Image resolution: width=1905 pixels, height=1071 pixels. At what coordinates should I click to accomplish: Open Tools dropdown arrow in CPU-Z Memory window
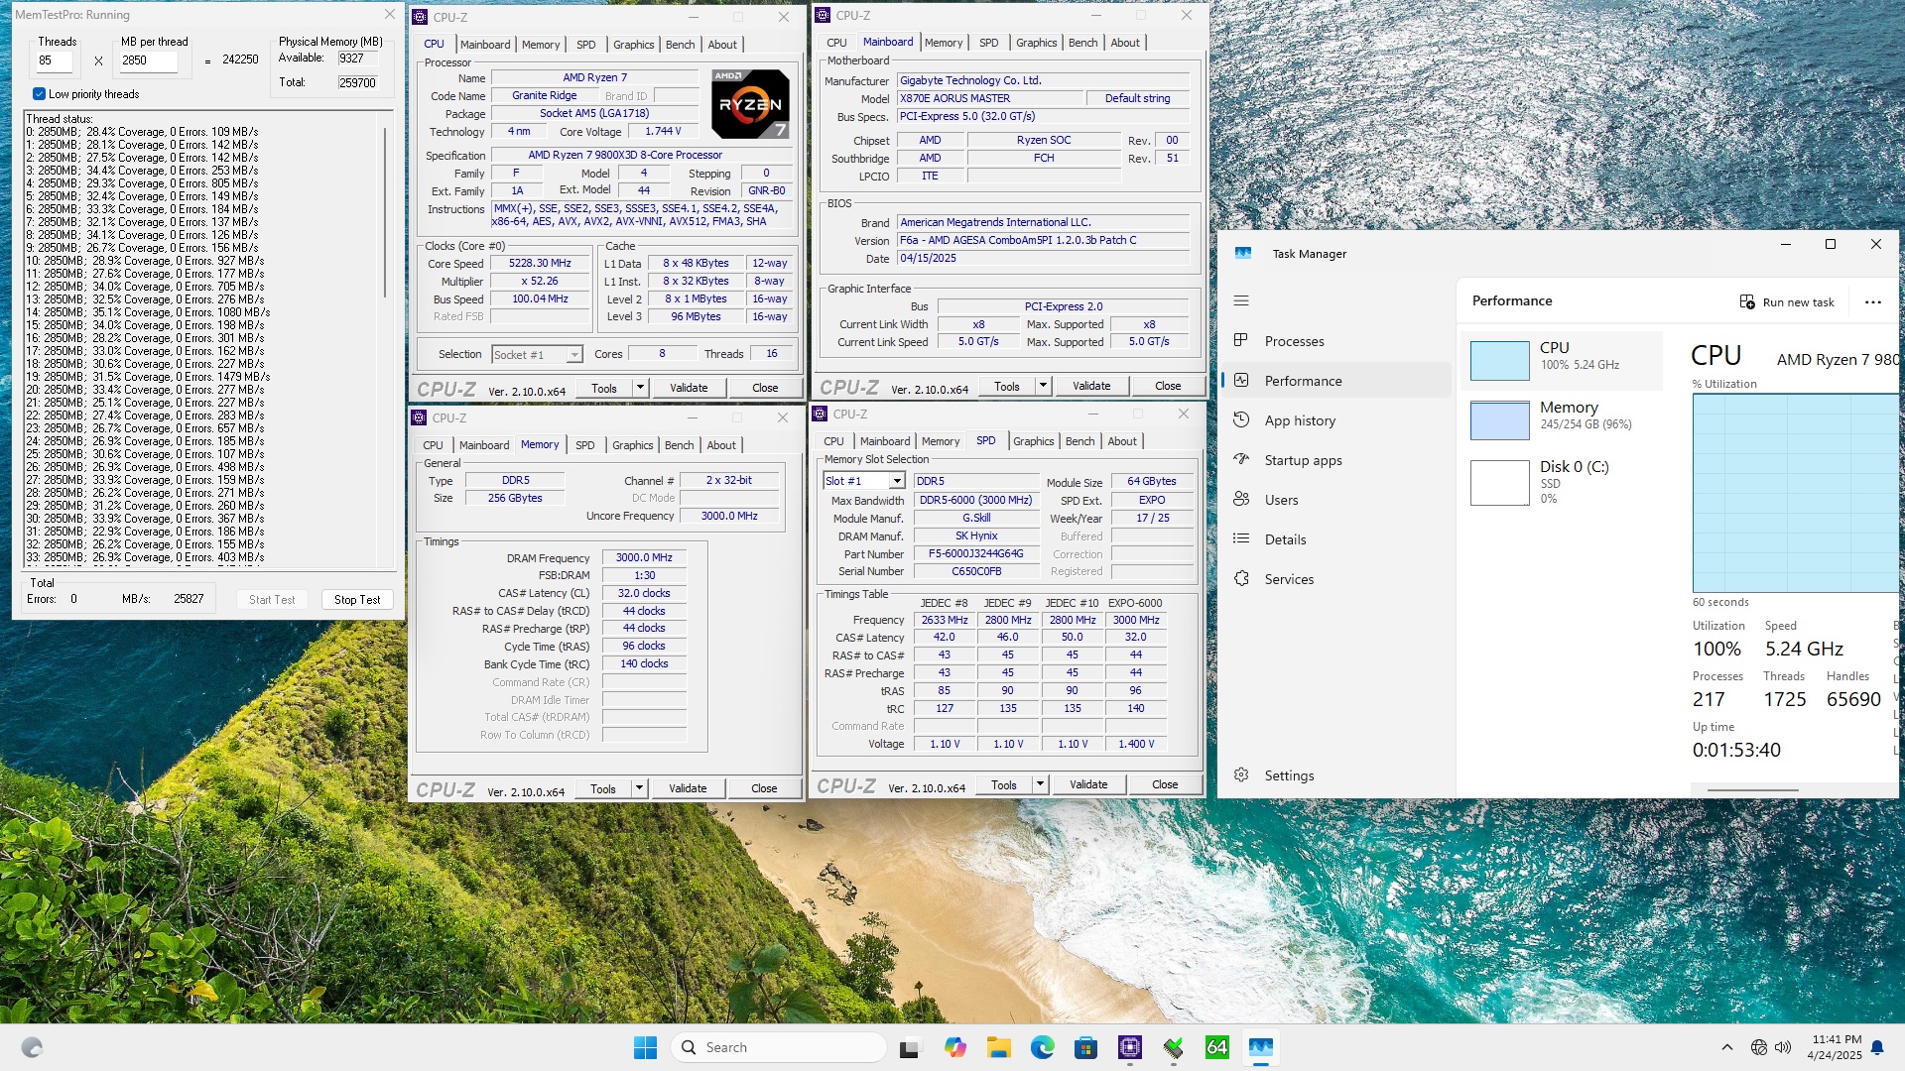click(x=639, y=788)
